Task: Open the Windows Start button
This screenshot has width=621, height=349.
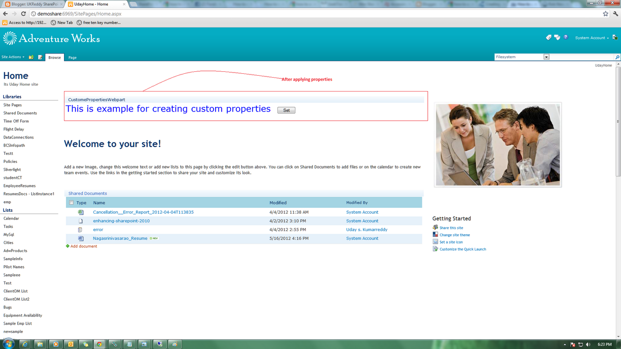Action: pyautogui.click(x=8, y=344)
